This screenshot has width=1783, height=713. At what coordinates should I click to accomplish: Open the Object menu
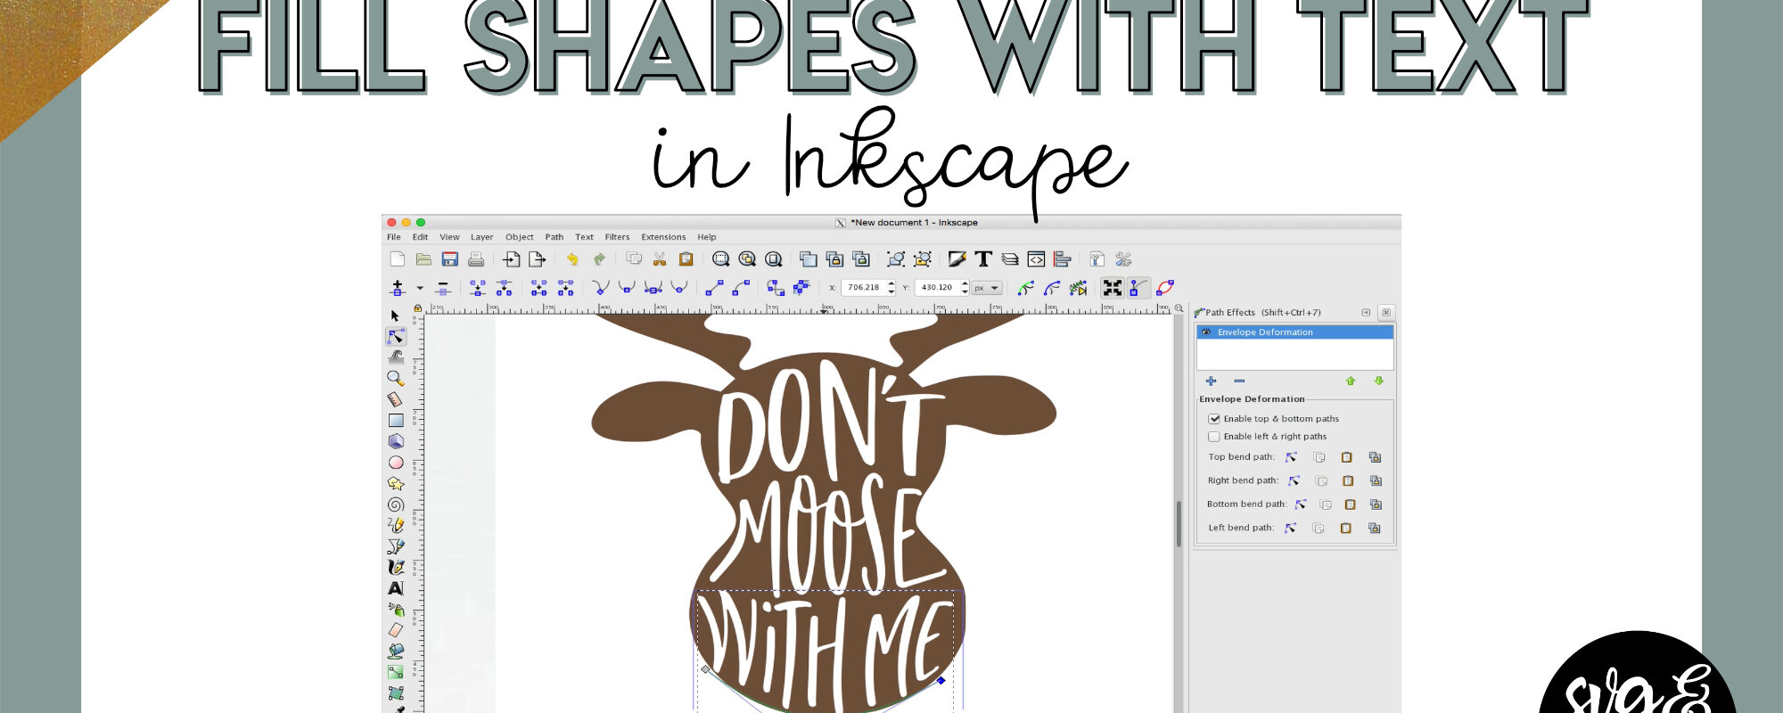[x=520, y=237]
